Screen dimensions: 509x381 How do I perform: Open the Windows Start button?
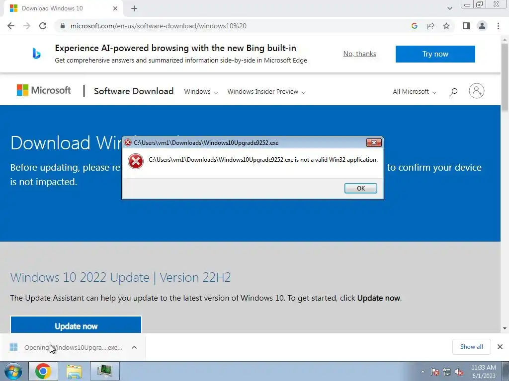pos(13,371)
